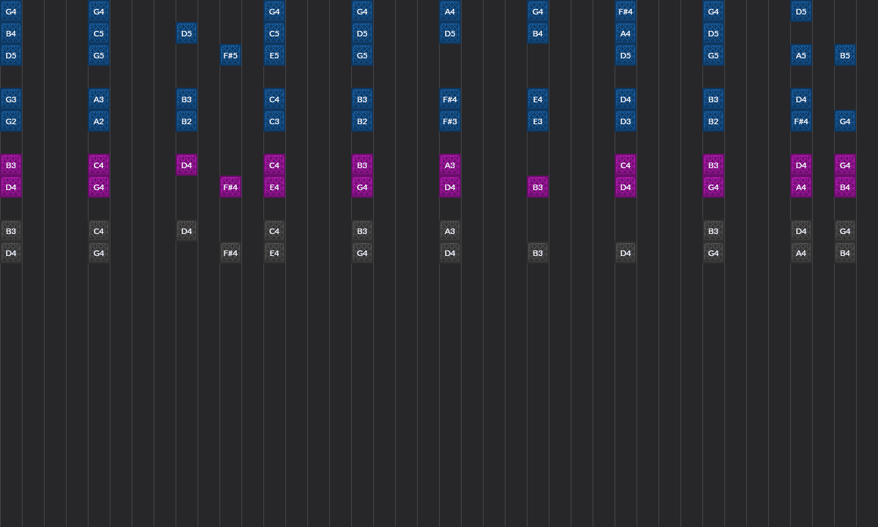Click the blue G2 note block

[x=11, y=121]
